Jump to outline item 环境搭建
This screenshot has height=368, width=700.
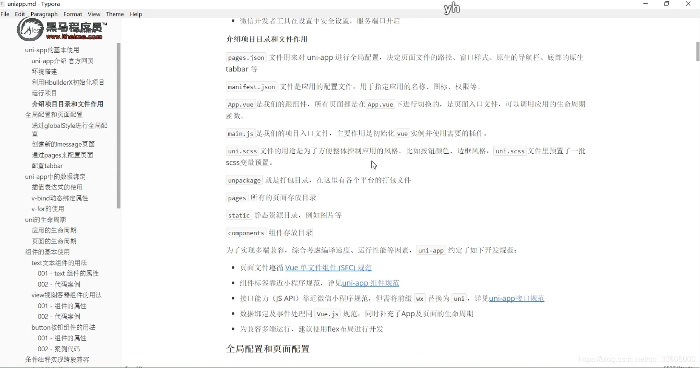coord(45,71)
